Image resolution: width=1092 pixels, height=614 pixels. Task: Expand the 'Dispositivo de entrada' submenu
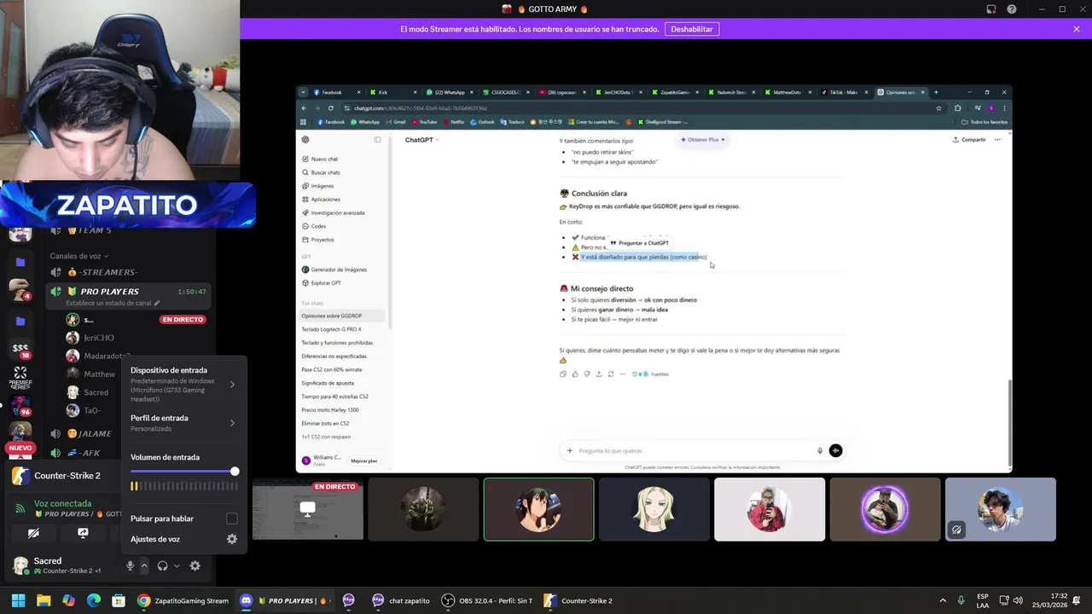point(184,384)
